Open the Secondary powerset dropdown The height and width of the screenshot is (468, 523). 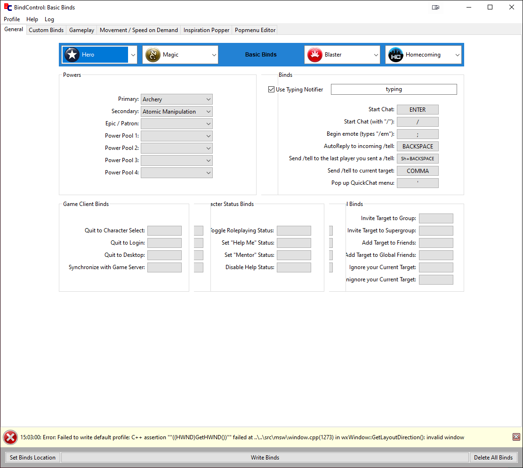click(x=209, y=112)
